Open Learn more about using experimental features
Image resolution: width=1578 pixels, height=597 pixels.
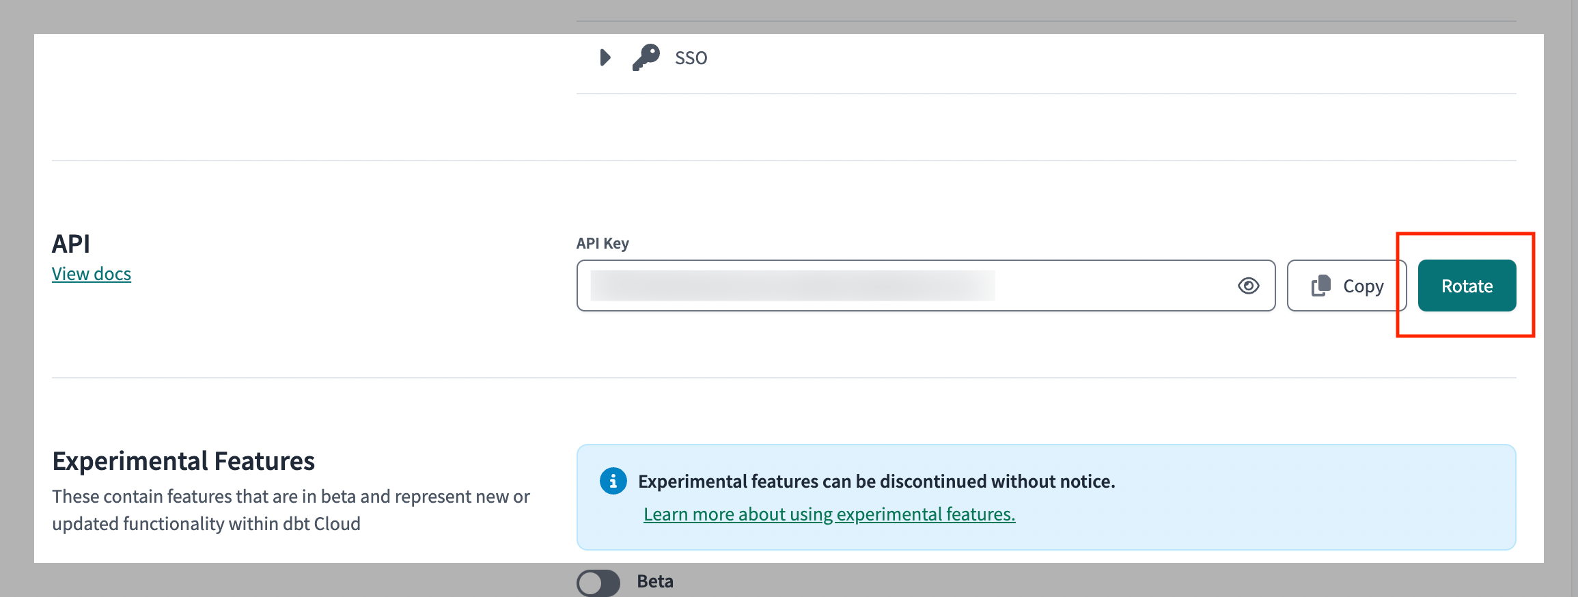(829, 514)
